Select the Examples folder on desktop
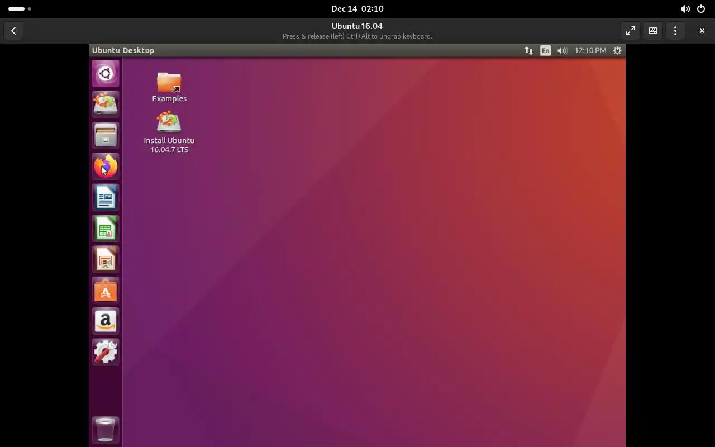715x447 pixels. (169, 87)
